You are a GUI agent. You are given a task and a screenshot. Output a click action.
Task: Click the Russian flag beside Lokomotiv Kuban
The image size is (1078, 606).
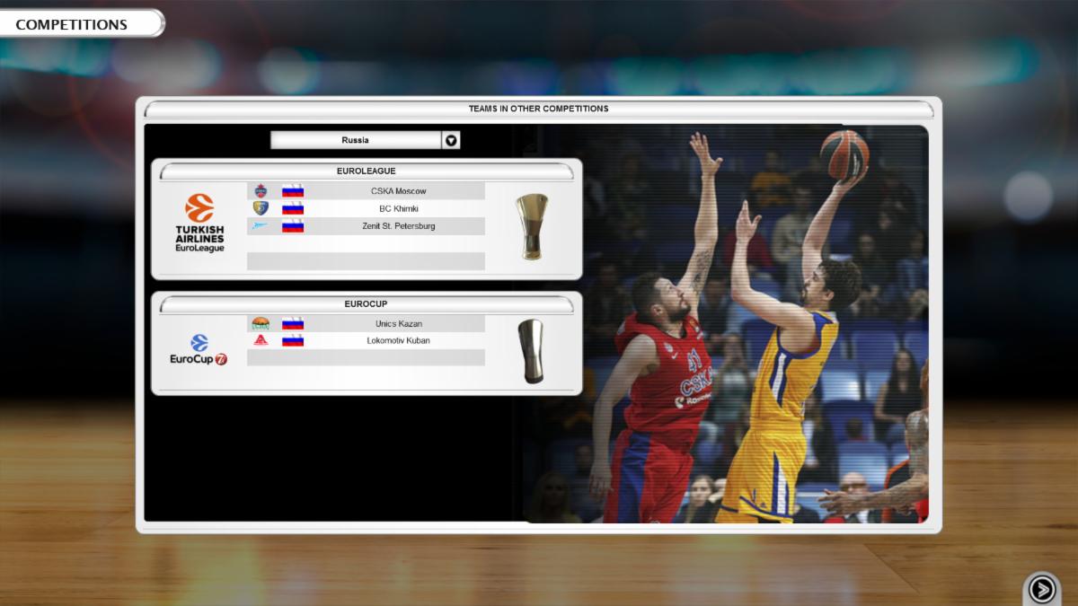[x=293, y=340]
